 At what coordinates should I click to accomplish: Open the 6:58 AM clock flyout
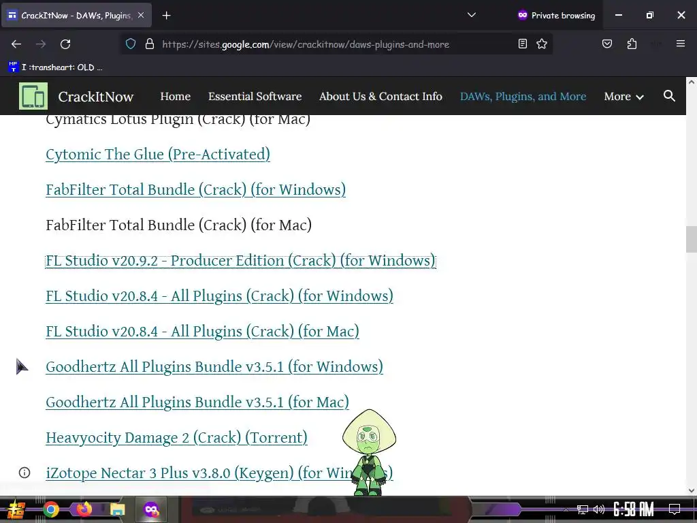click(634, 509)
